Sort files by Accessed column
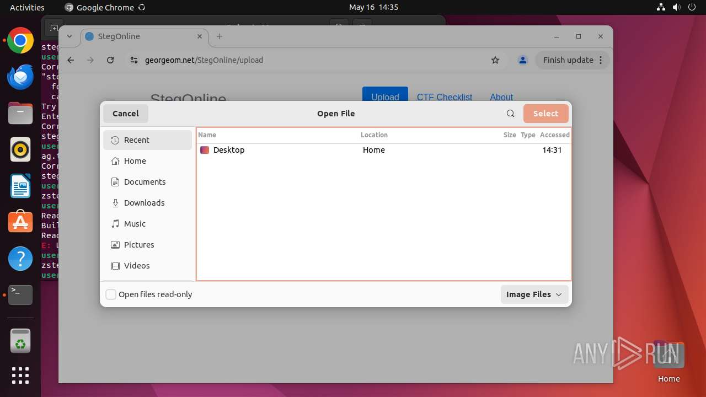Viewport: 706px width, 397px height. coord(554,135)
